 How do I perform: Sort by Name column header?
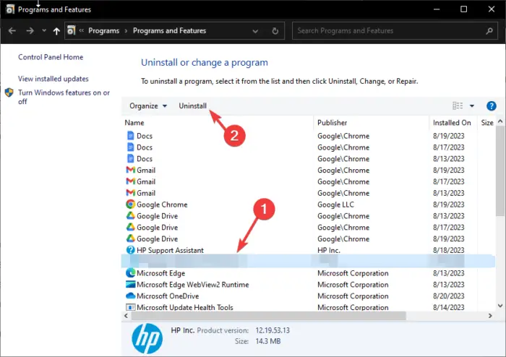click(x=134, y=123)
